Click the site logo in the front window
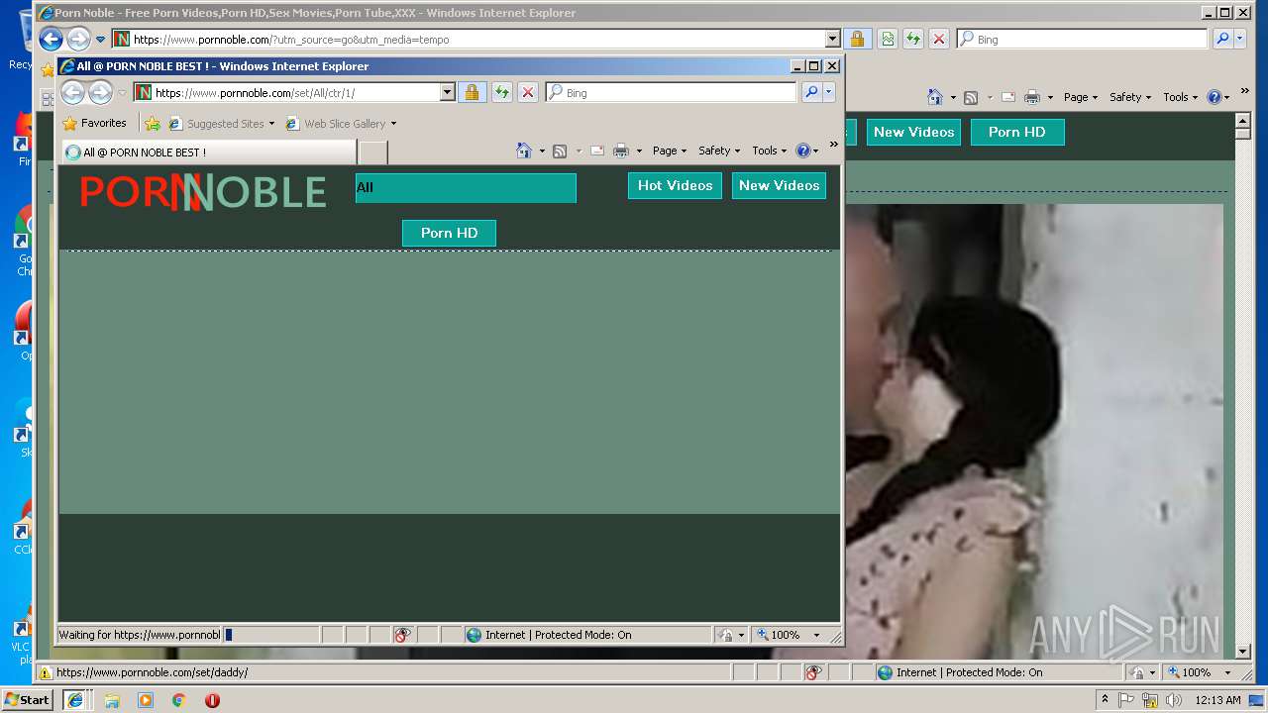1268x713 pixels. [202, 192]
